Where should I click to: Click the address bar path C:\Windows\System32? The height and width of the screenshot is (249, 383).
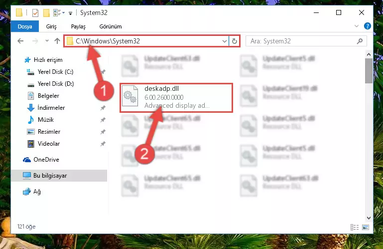pyautogui.click(x=108, y=41)
